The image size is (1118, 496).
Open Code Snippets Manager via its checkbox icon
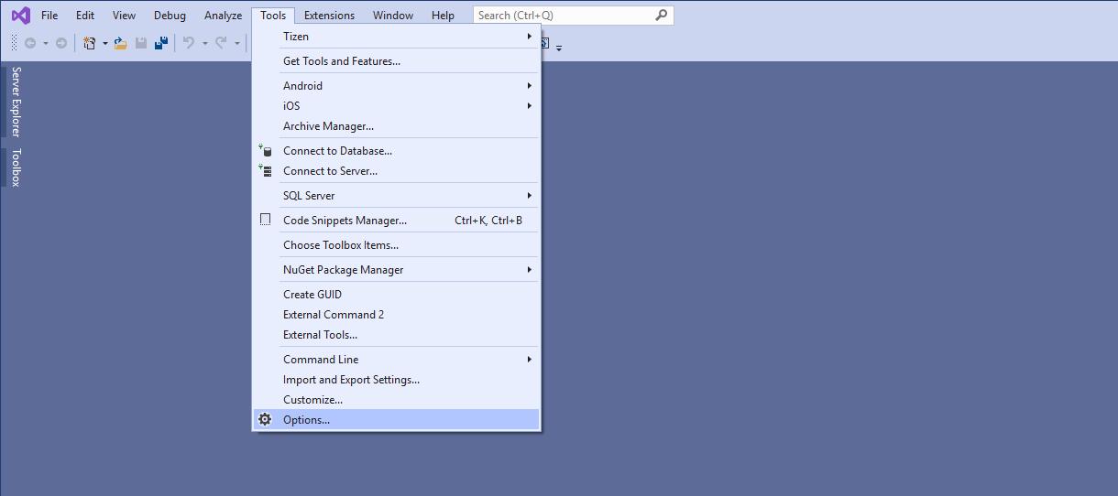(x=265, y=221)
